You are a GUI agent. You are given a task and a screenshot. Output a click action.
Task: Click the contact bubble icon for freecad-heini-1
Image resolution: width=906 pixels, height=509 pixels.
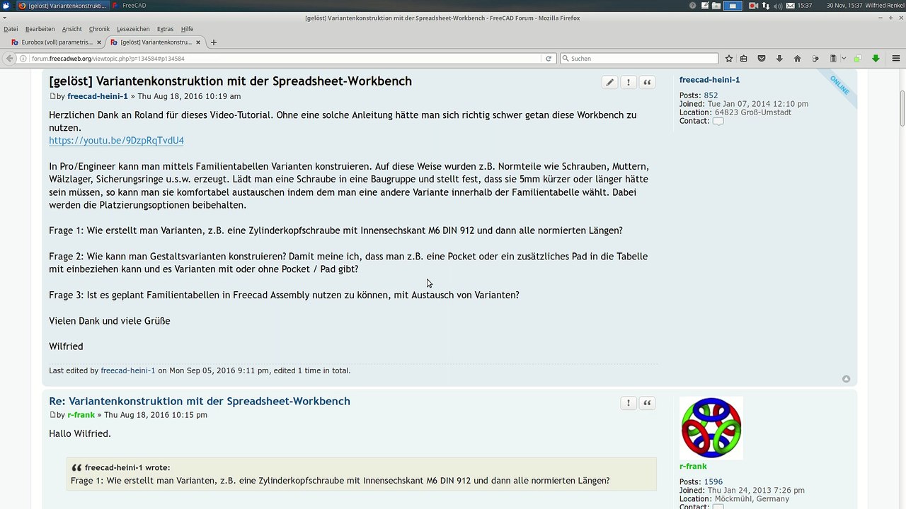pos(718,121)
